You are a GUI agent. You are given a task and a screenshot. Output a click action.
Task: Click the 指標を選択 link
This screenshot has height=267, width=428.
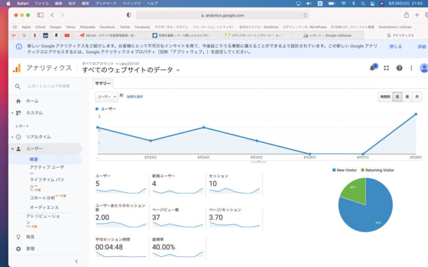[135, 97]
